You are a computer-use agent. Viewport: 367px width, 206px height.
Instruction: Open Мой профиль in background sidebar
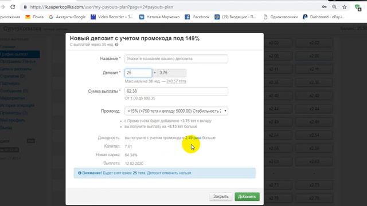click(13, 120)
